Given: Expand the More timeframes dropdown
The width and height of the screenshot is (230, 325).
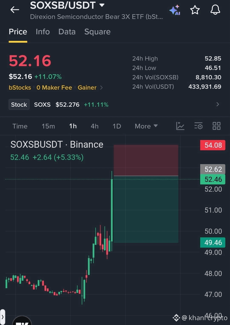Looking at the screenshot, I should (x=146, y=126).
